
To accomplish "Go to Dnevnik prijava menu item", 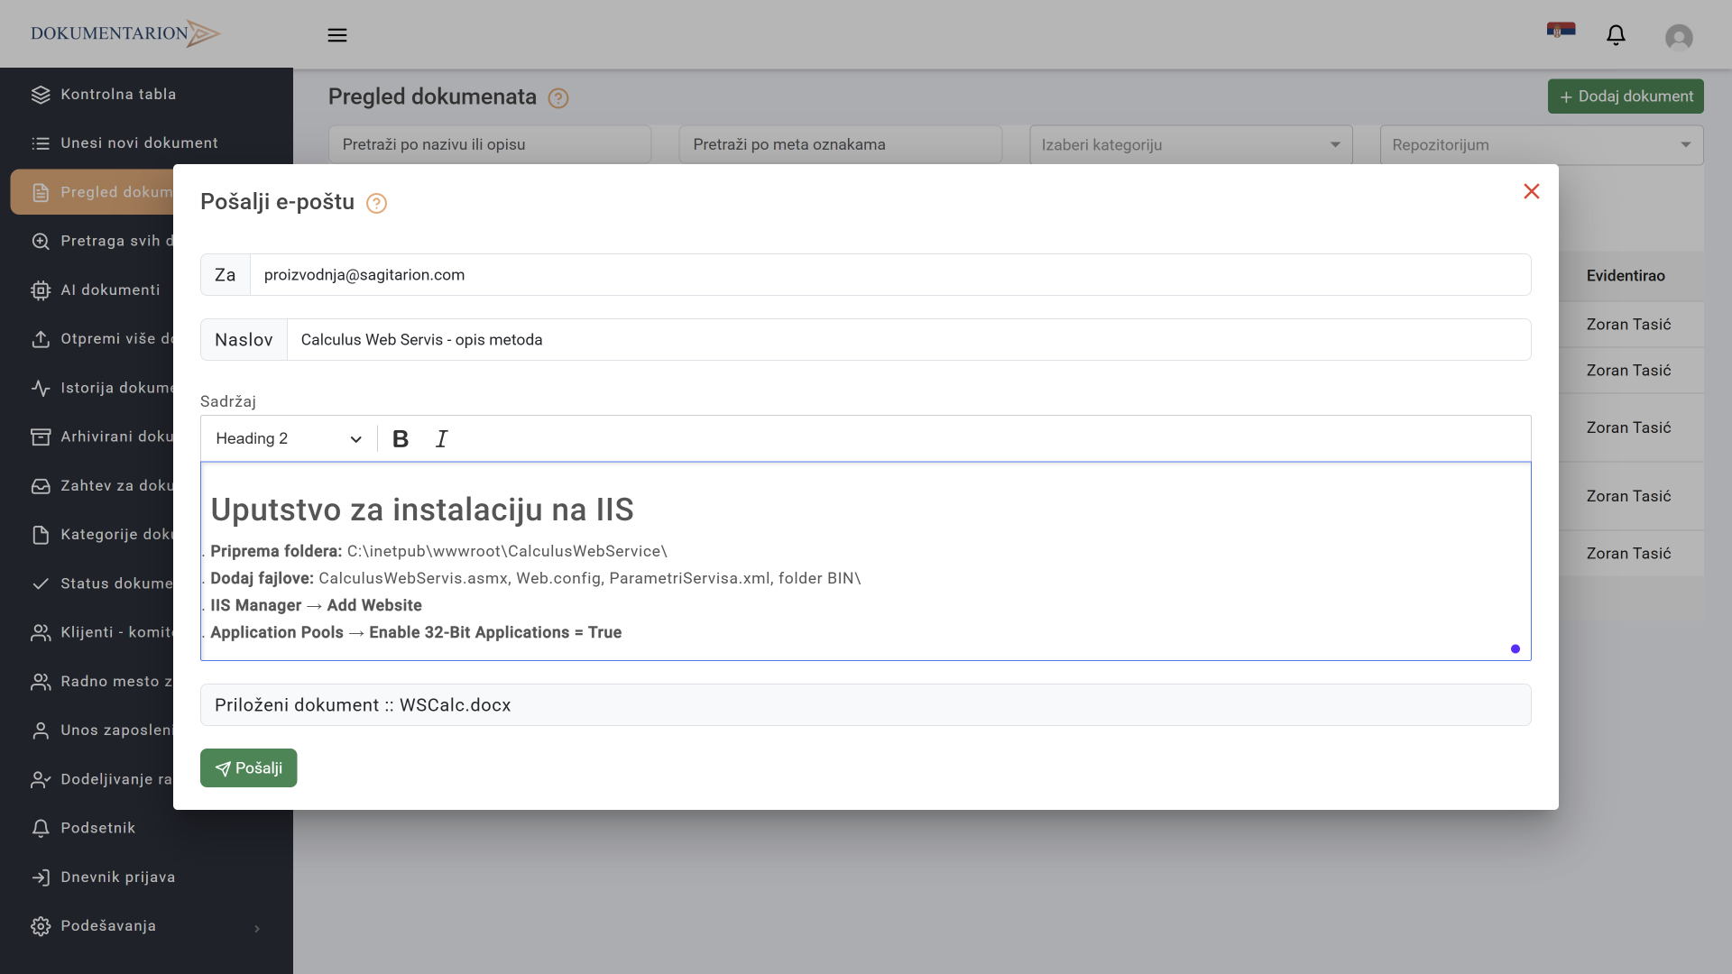I will pos(117,878).
